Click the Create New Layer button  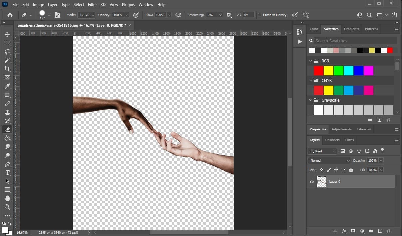[x=380, y=231]
